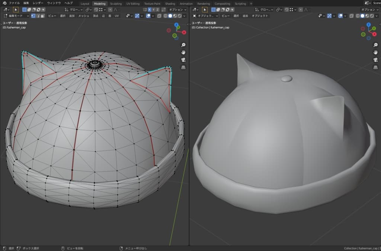Open the ファイル menu
Screen dimensions: 381x251
click(14, 3)
